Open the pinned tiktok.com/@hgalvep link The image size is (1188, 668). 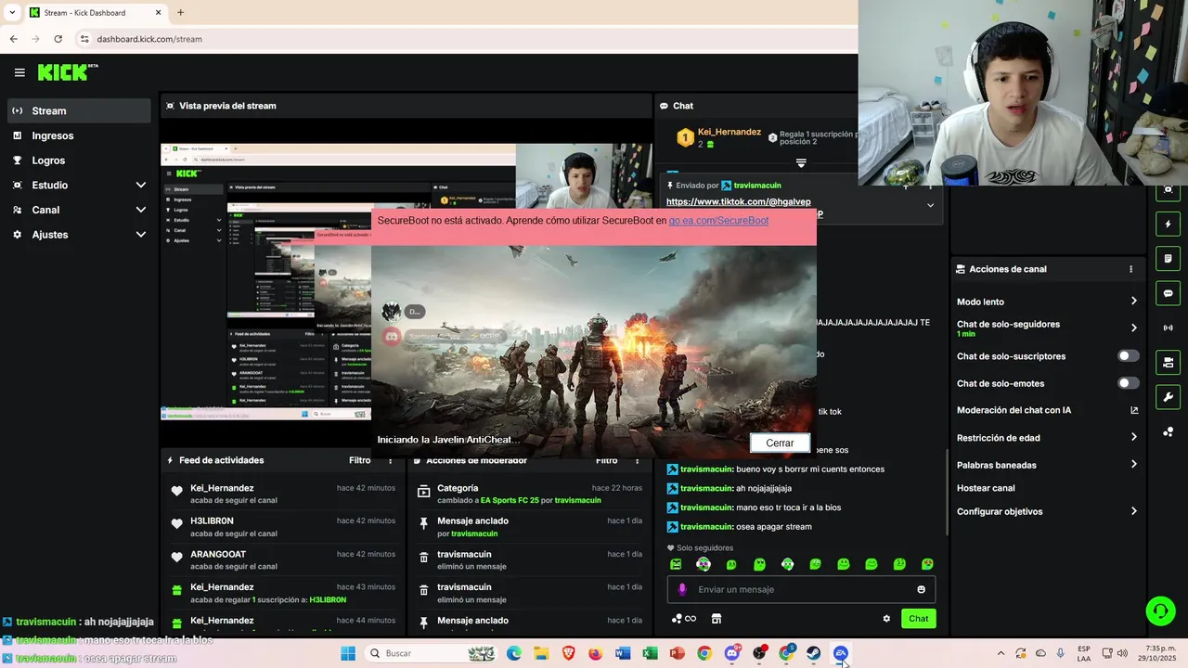click(738, 201)
